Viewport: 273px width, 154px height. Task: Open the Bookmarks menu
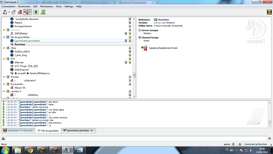click(24, 6)
